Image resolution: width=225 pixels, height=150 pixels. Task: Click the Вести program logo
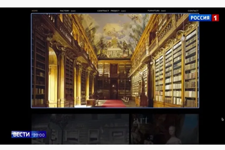click(x=22, y=135)
